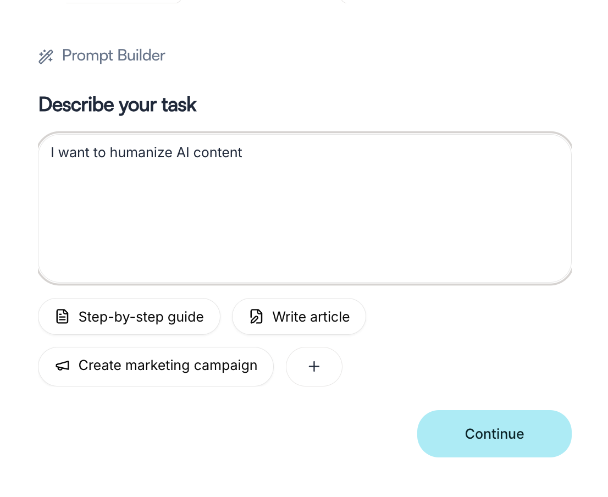The image size is (608, 497).
Task: Click the magic wand Prompt Builder icon
Action: click(46, 56)
